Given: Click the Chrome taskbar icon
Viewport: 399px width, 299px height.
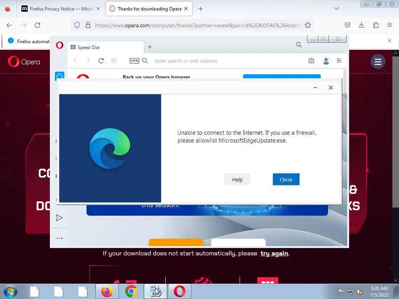Looking at the screenshot, I should pyautogui.click(x=131, y=291).
